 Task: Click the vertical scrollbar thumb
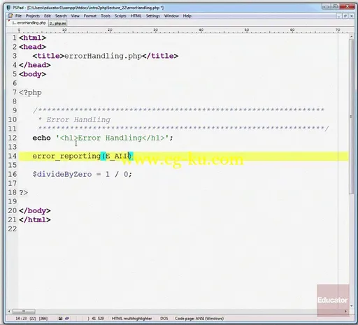click(351, 117)
